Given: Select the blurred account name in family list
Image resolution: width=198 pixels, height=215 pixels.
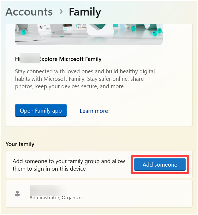Looking at the screenshot, I should [x=48, y=190].
